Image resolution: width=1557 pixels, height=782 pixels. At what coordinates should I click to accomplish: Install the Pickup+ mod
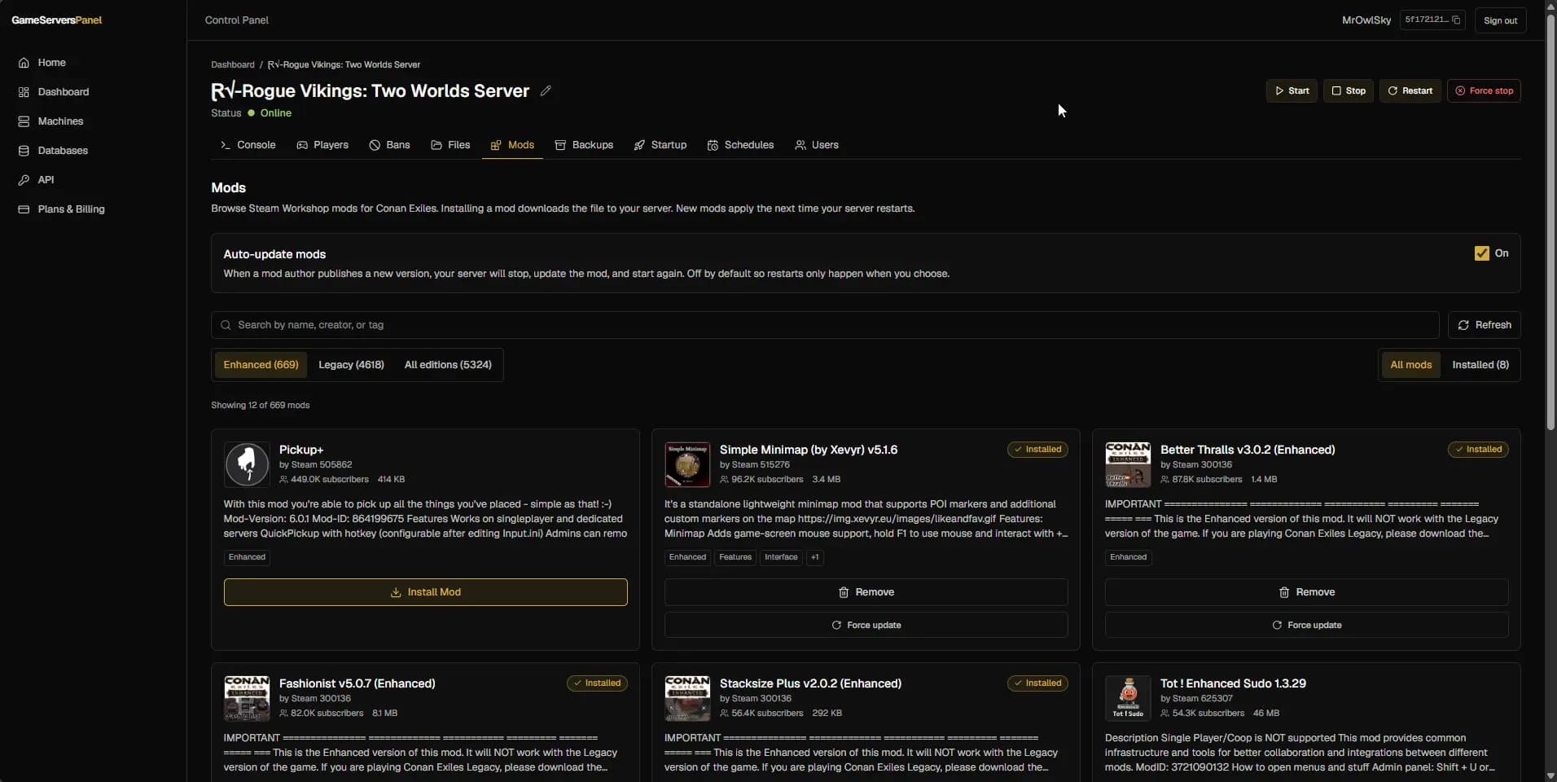[425, 592]
